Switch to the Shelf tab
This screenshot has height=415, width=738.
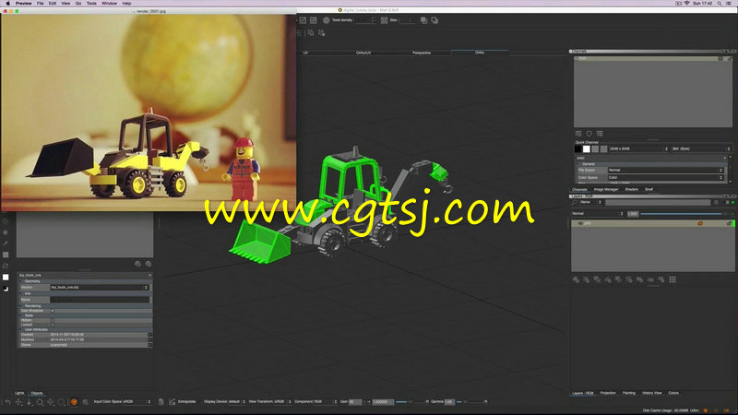[x=649, y=190]
